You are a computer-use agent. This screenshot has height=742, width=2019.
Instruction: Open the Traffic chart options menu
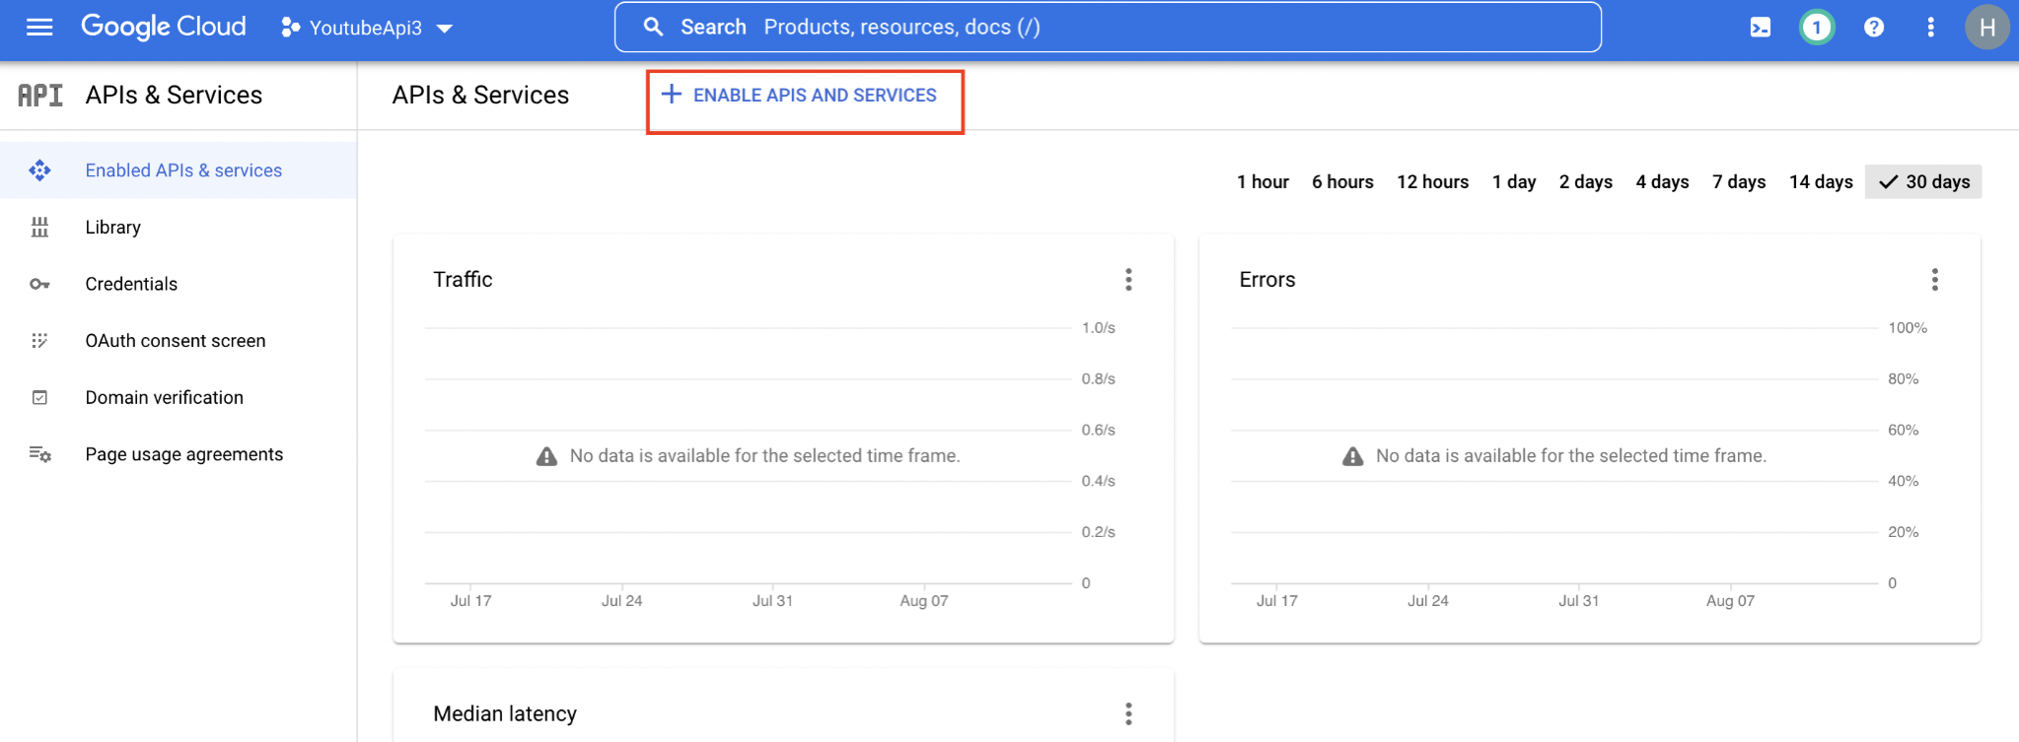coord(1128,280)
